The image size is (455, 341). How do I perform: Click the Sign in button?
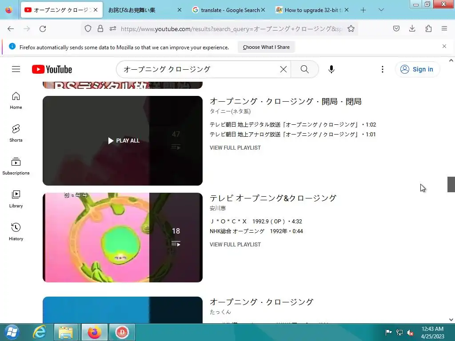coord(417,69)
